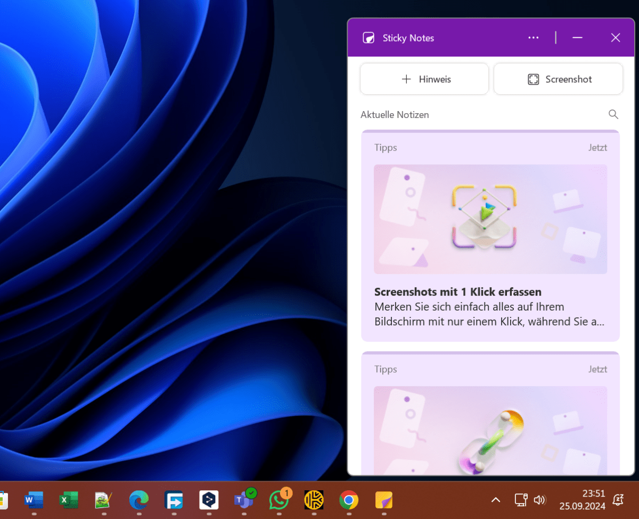
Task: Open Microsoft Excel from the taskbar
Action: [69, 500]
